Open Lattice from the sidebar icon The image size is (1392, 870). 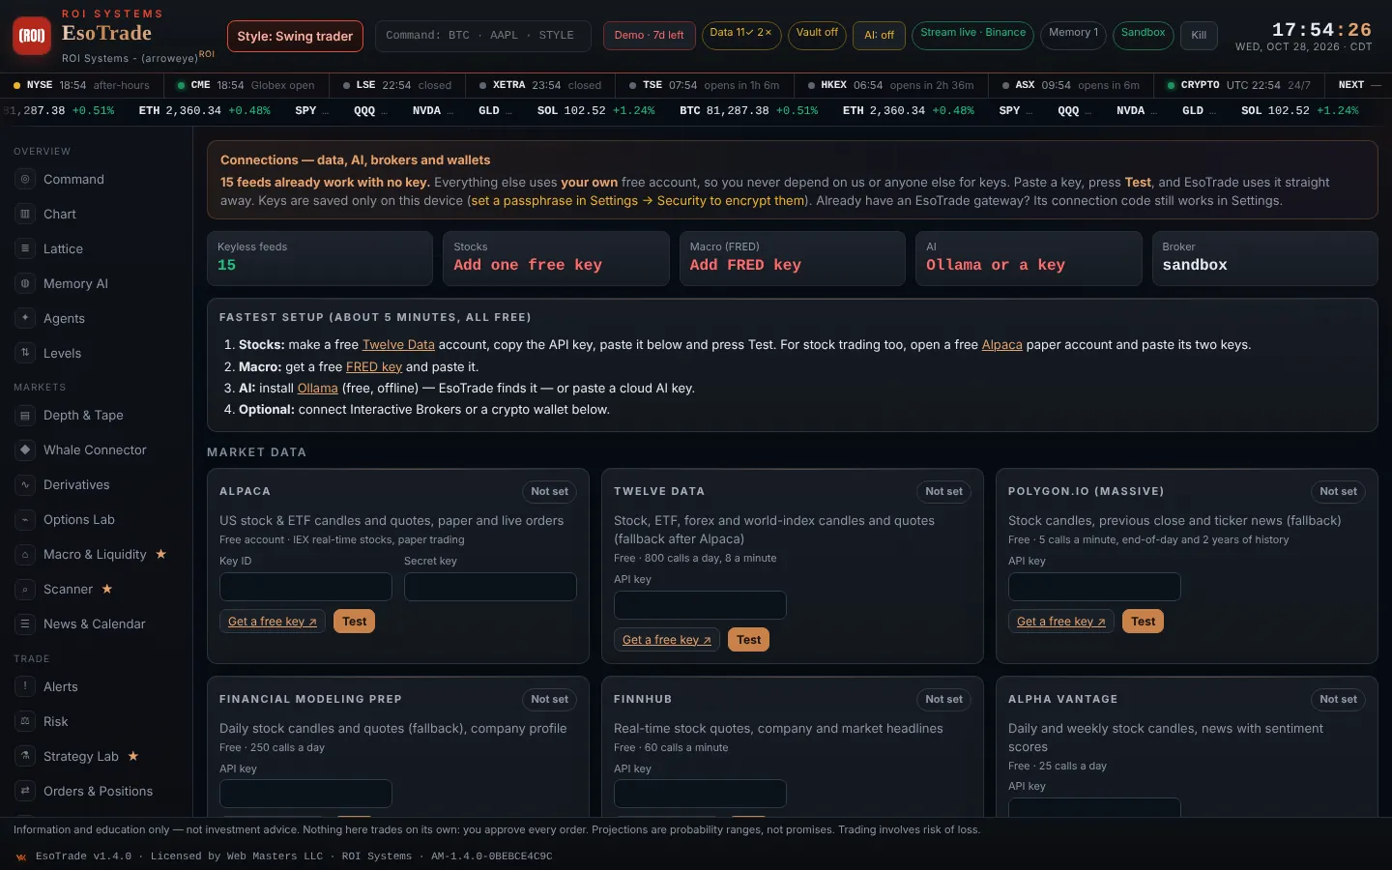[25, 248]
